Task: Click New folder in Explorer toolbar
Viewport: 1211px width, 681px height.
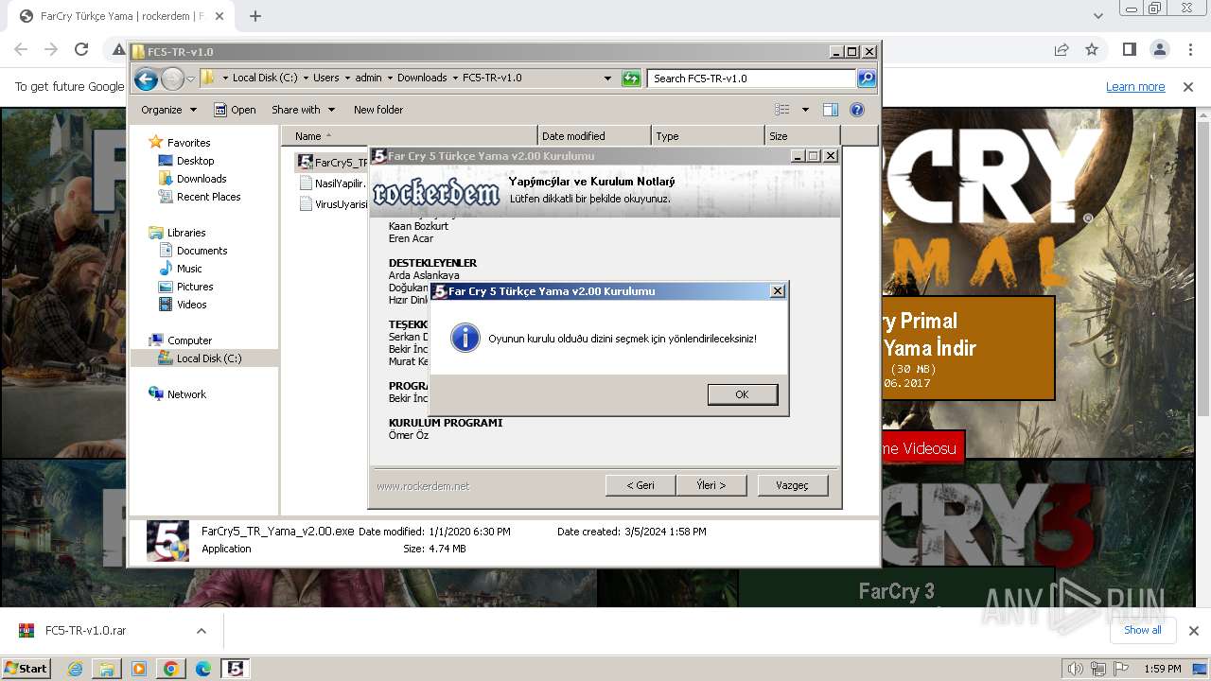Action: (x=378, y=110)
